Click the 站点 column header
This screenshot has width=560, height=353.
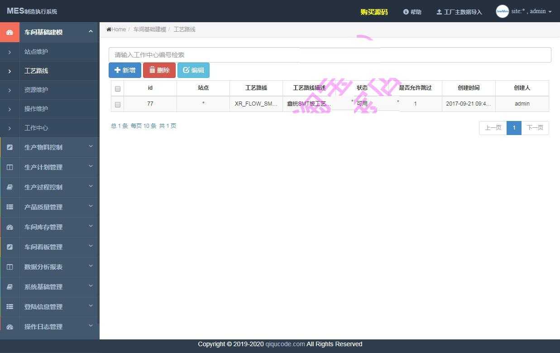pos(203,88)
